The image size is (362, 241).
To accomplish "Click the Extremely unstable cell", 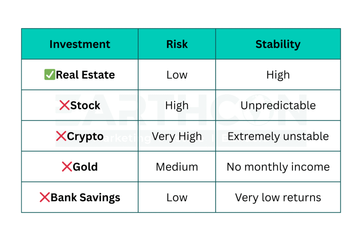I will pos(278,136).
